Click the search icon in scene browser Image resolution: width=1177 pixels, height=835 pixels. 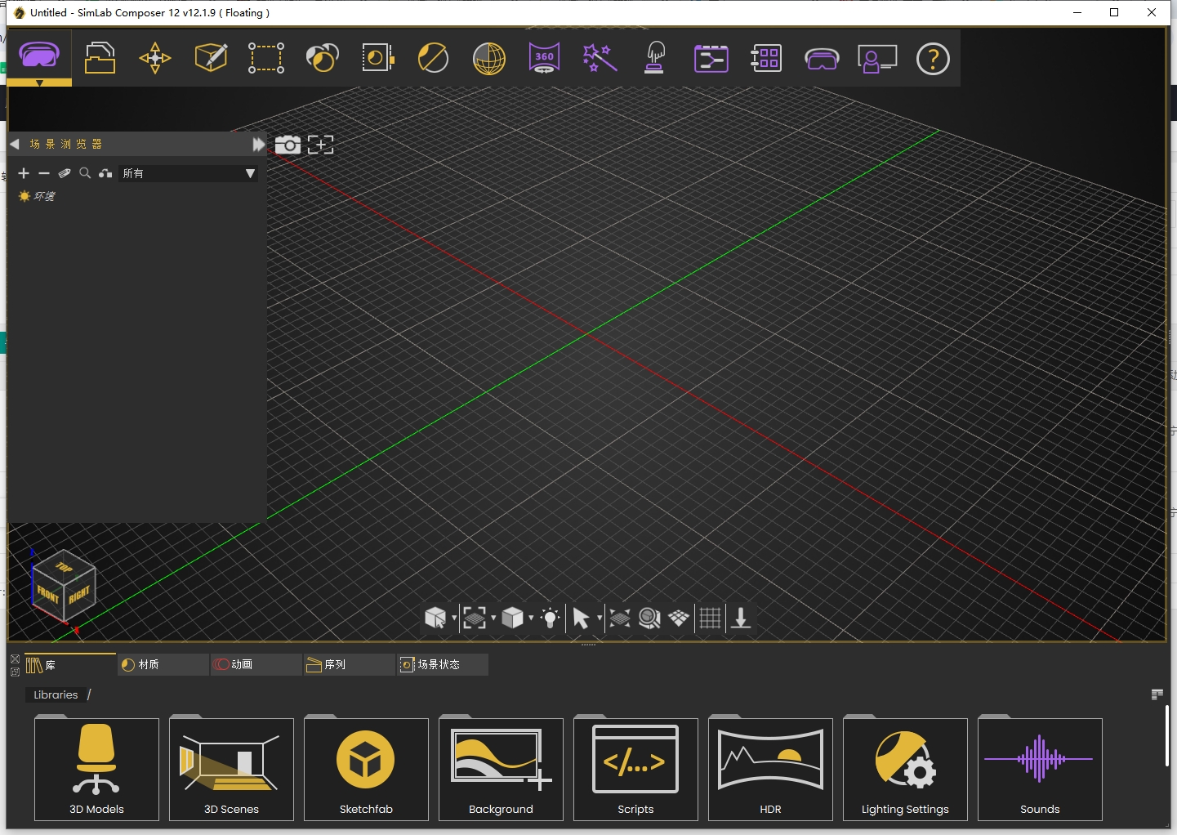coord(85,173)
